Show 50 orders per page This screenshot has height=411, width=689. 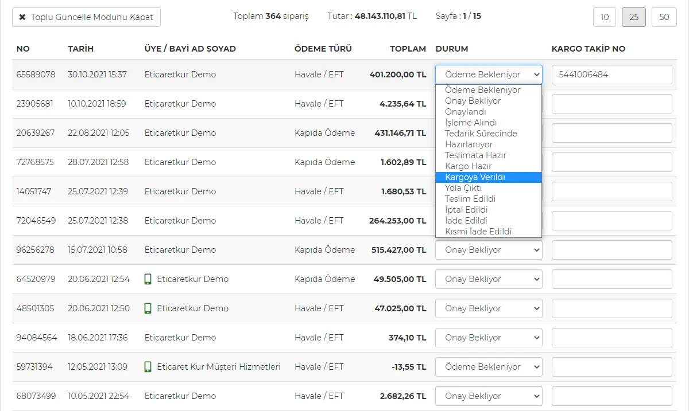(x=664, y=17)
